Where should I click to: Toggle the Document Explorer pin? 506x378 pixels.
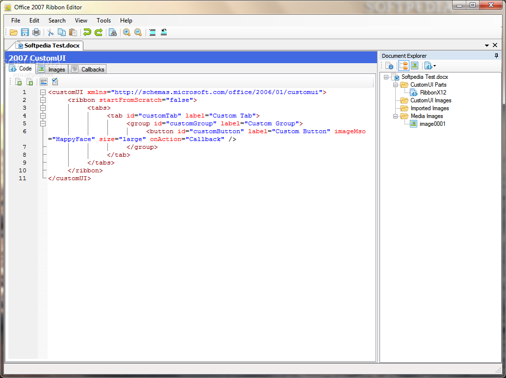tap(496, 56)
